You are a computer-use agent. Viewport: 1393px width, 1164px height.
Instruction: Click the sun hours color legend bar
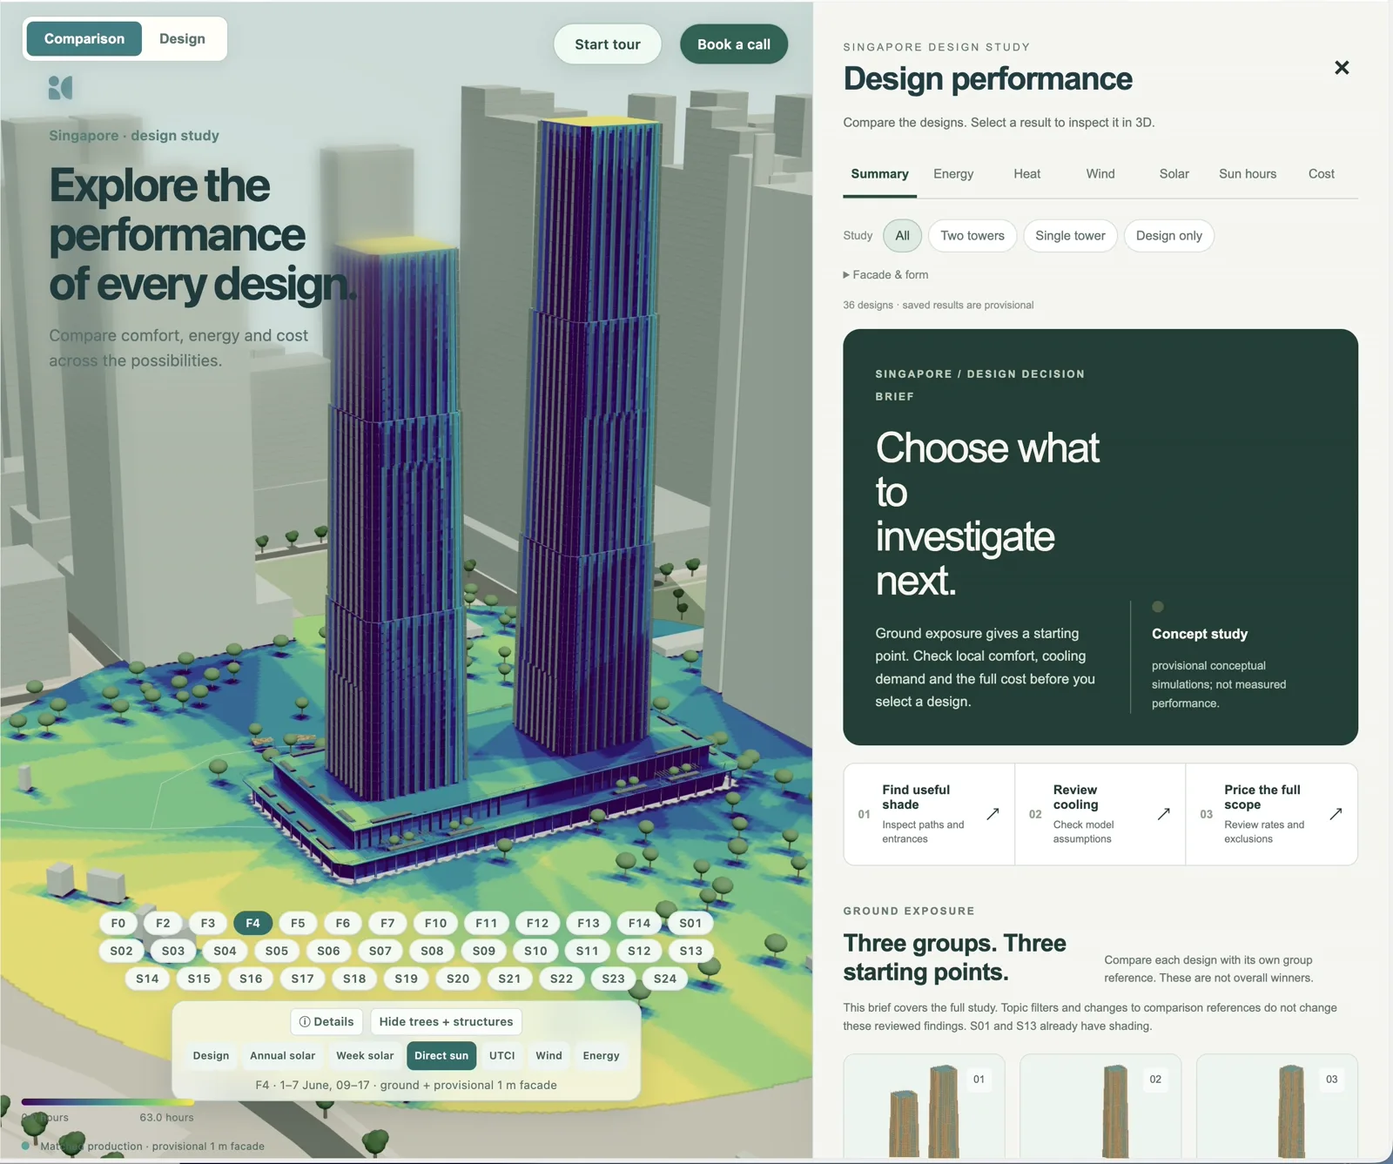[x=107, y=1102]
